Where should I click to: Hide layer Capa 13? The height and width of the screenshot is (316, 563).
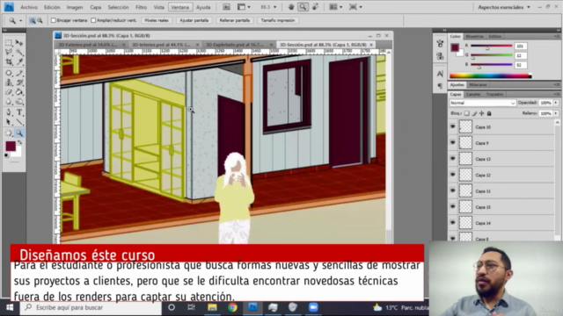coord(453,158)
